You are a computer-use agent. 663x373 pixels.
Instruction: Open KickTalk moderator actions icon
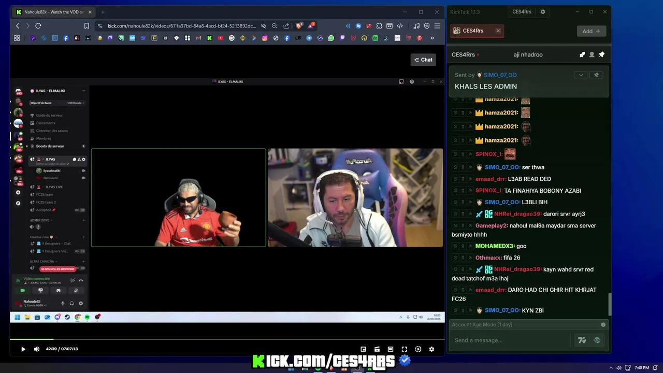[x=582, y=55]
